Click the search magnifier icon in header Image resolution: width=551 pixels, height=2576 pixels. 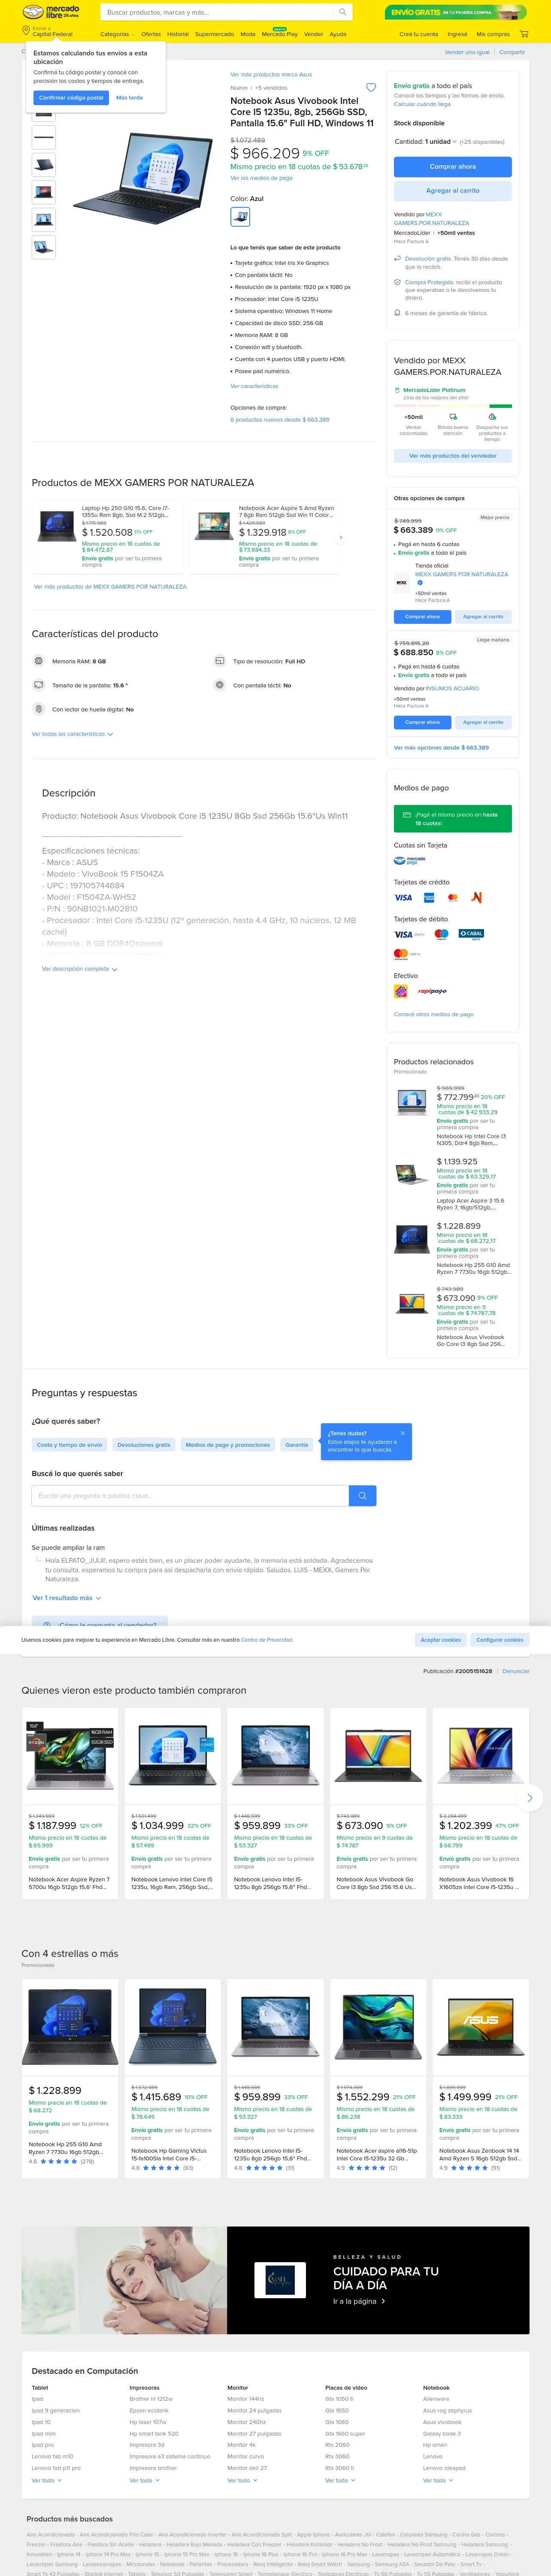342,12
